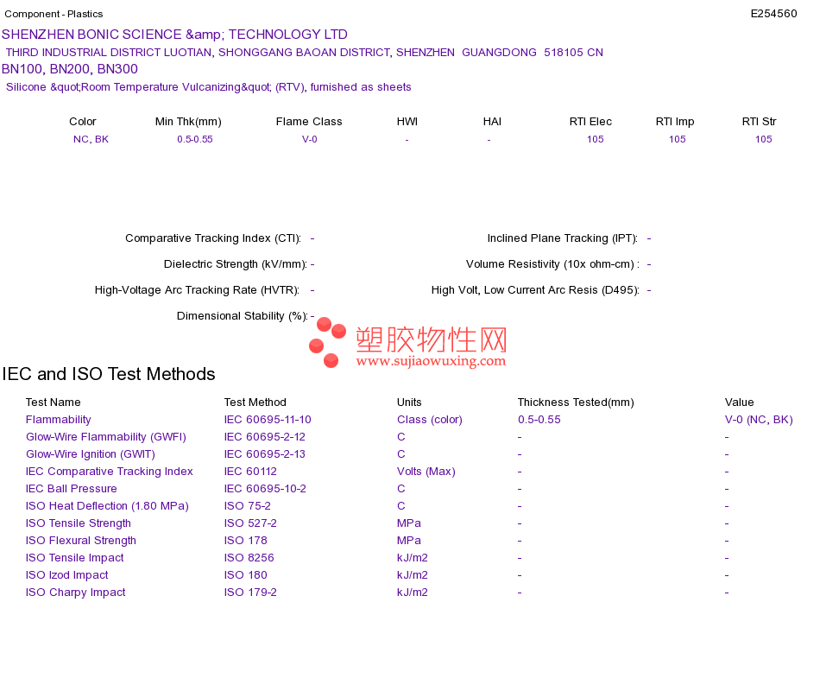
Task: Click the HAI column header
Action: click(x=492, y=122)
